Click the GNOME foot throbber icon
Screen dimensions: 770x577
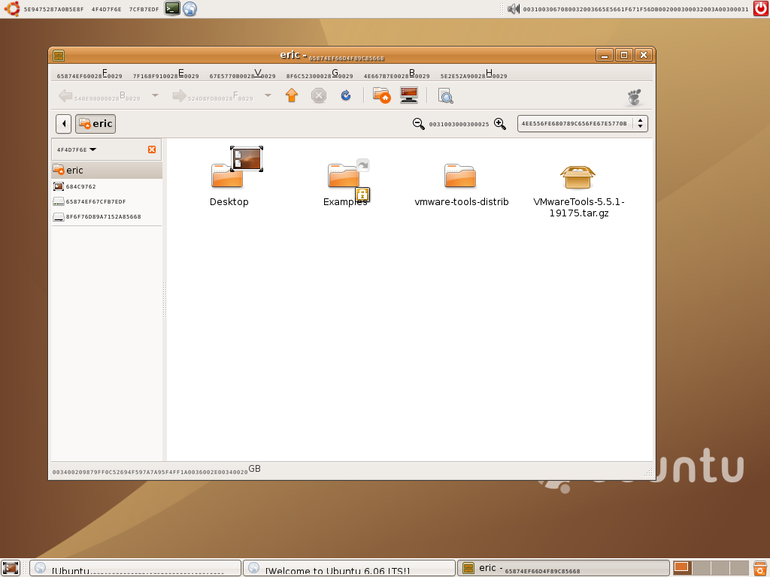pos(635,97)
